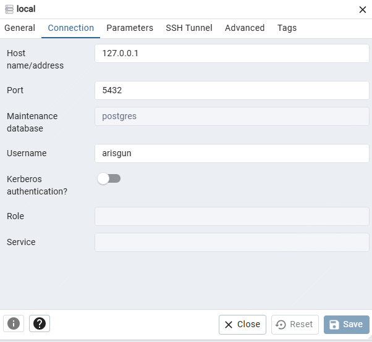372x342 pixels.
Task: Click into the Port field
Action: [232, 90]
